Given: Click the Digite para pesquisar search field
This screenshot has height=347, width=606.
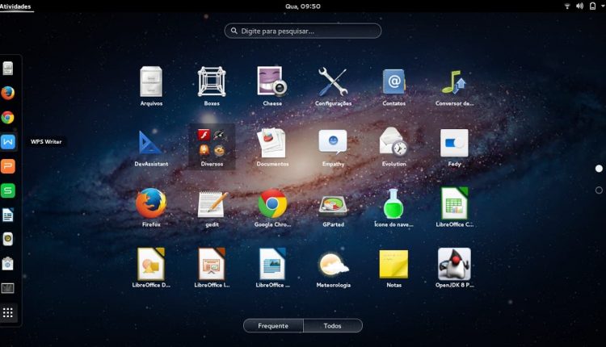Looking at the screenshot, I should [303, 31].
